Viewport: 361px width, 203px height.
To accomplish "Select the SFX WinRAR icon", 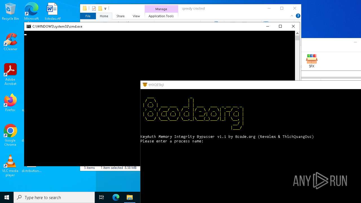I will click(x=312, y=61).
